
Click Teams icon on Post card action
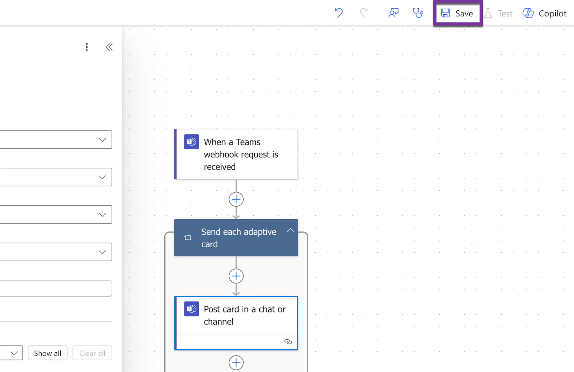(x=191, y=309)
